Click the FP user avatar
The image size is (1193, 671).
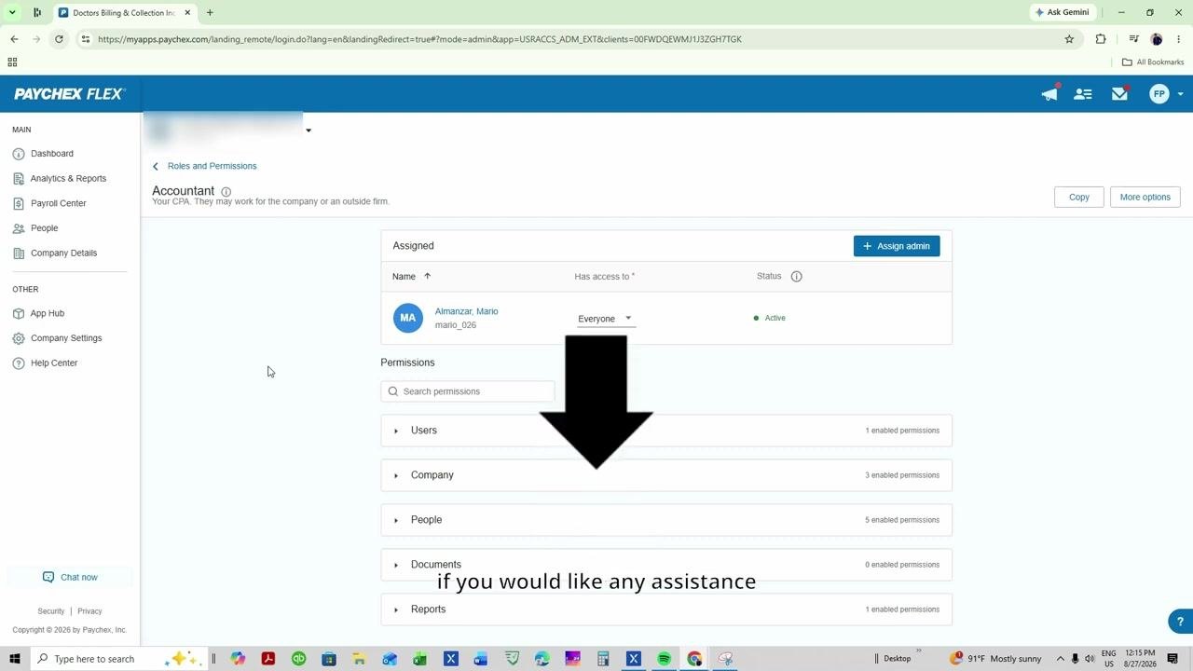1159,93
